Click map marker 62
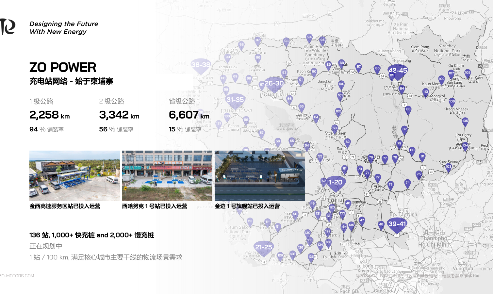 tap(348, 143)
